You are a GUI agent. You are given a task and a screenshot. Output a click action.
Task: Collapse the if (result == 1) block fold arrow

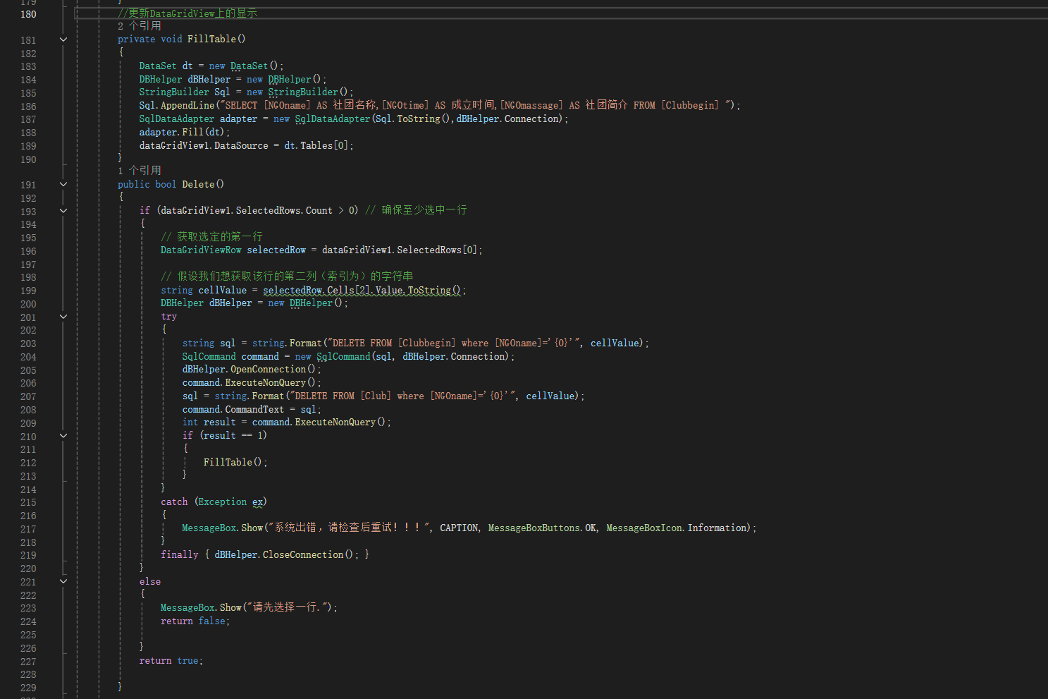coord(63,436)
